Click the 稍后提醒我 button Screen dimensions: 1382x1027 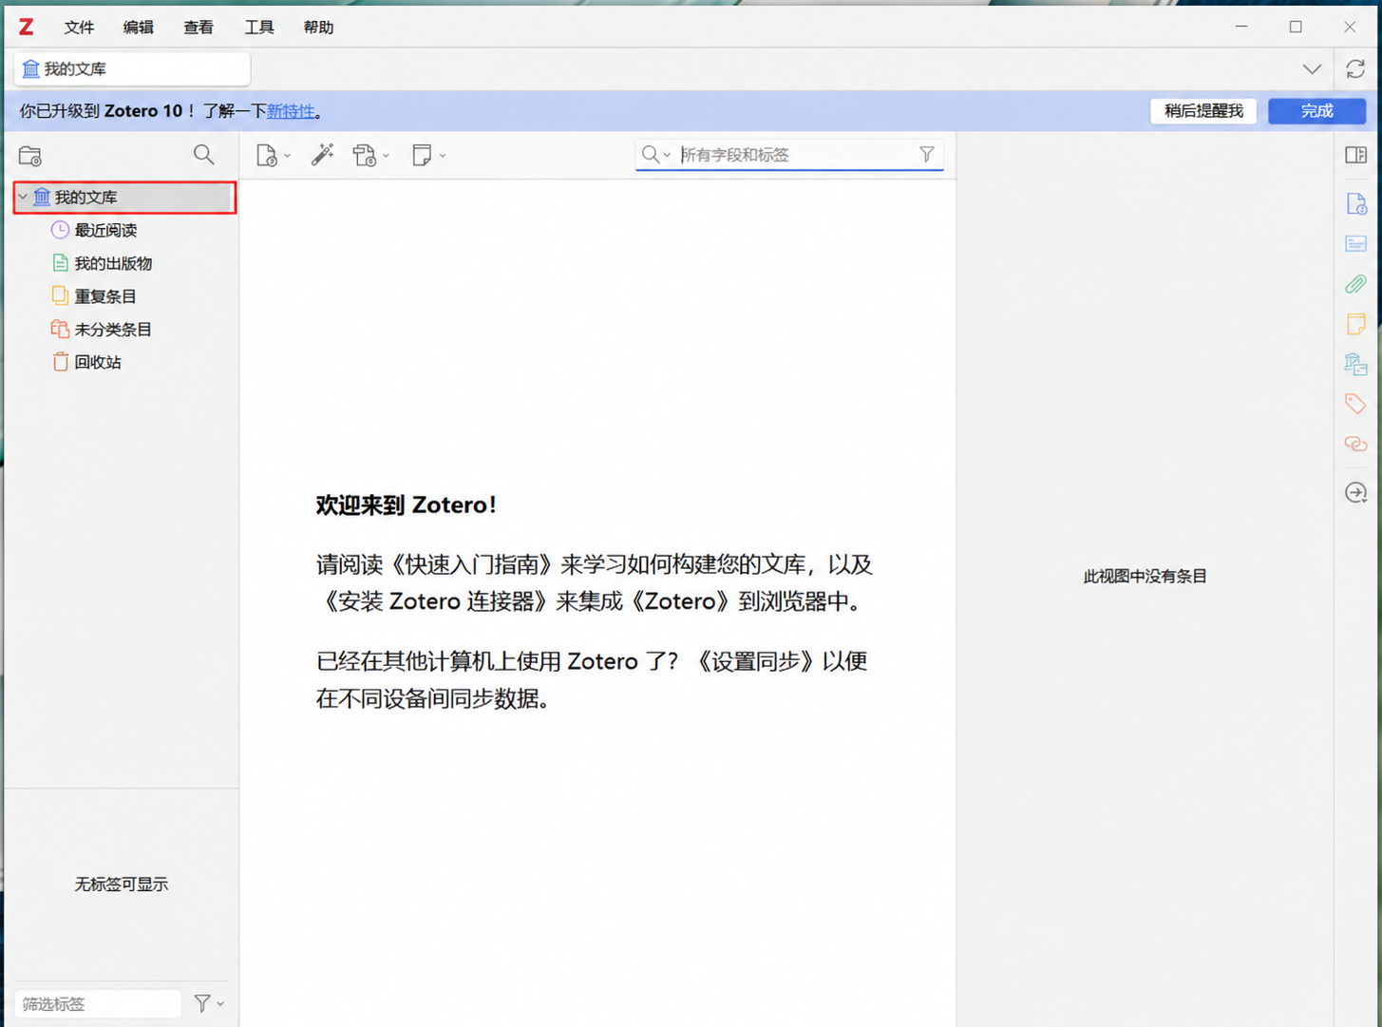click(1203, 111)
